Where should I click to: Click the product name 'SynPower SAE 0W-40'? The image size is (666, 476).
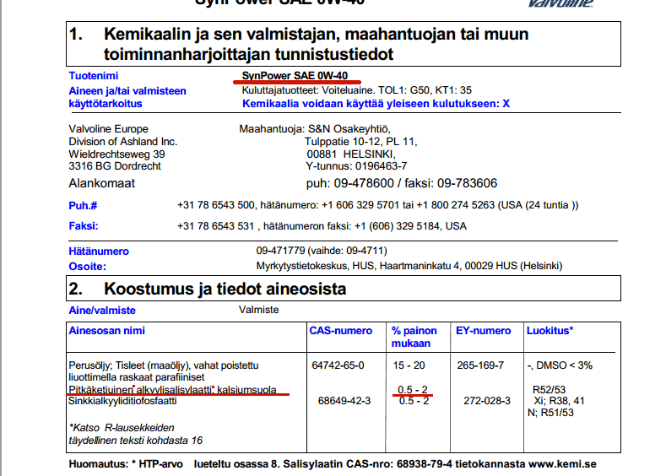tap(295, 76)
